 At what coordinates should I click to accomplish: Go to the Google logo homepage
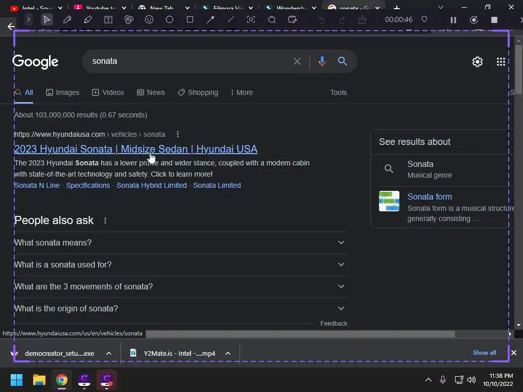(35, 62)
